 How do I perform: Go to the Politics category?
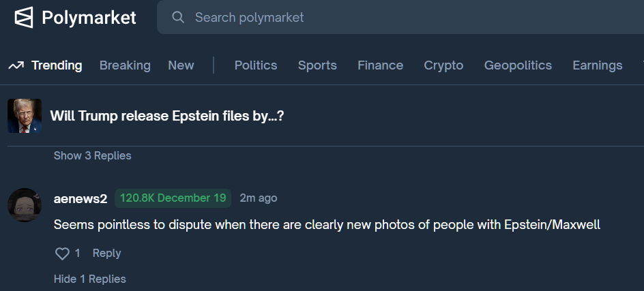[256, 65]
